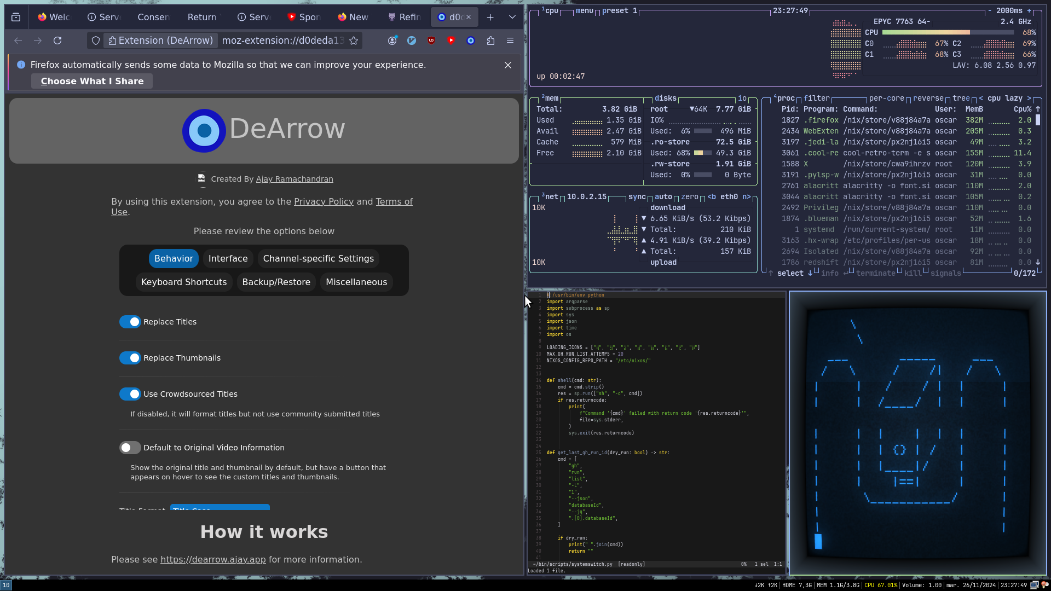The image size is (1051, 591).
Task: Open the Firefox account icon
Action: click(x=392, y=40)
